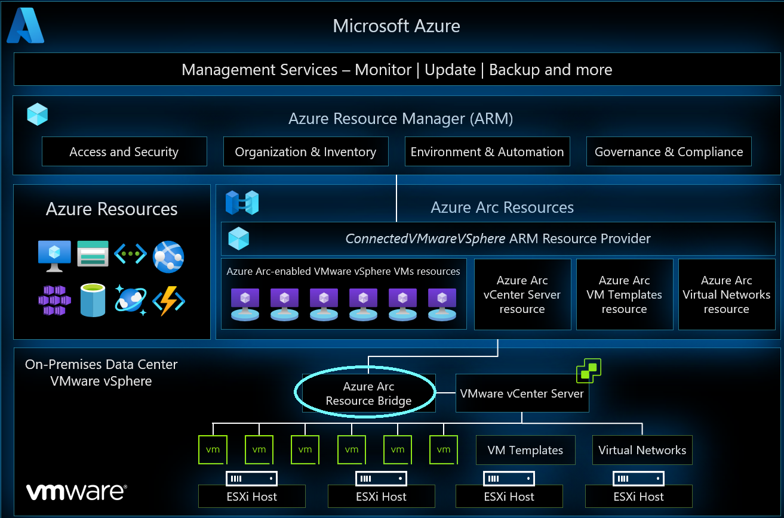Image resolution: width=784 pixels, height=518 pixels.
Task: Click the on-premises Virtual Networks box
Action: click(642, 450)
